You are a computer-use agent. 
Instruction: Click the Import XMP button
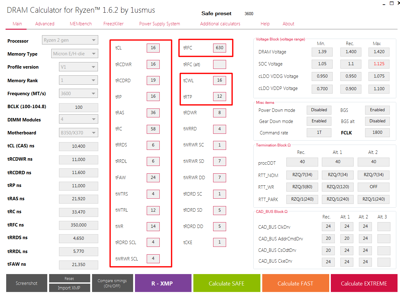[x=69, y=288]
